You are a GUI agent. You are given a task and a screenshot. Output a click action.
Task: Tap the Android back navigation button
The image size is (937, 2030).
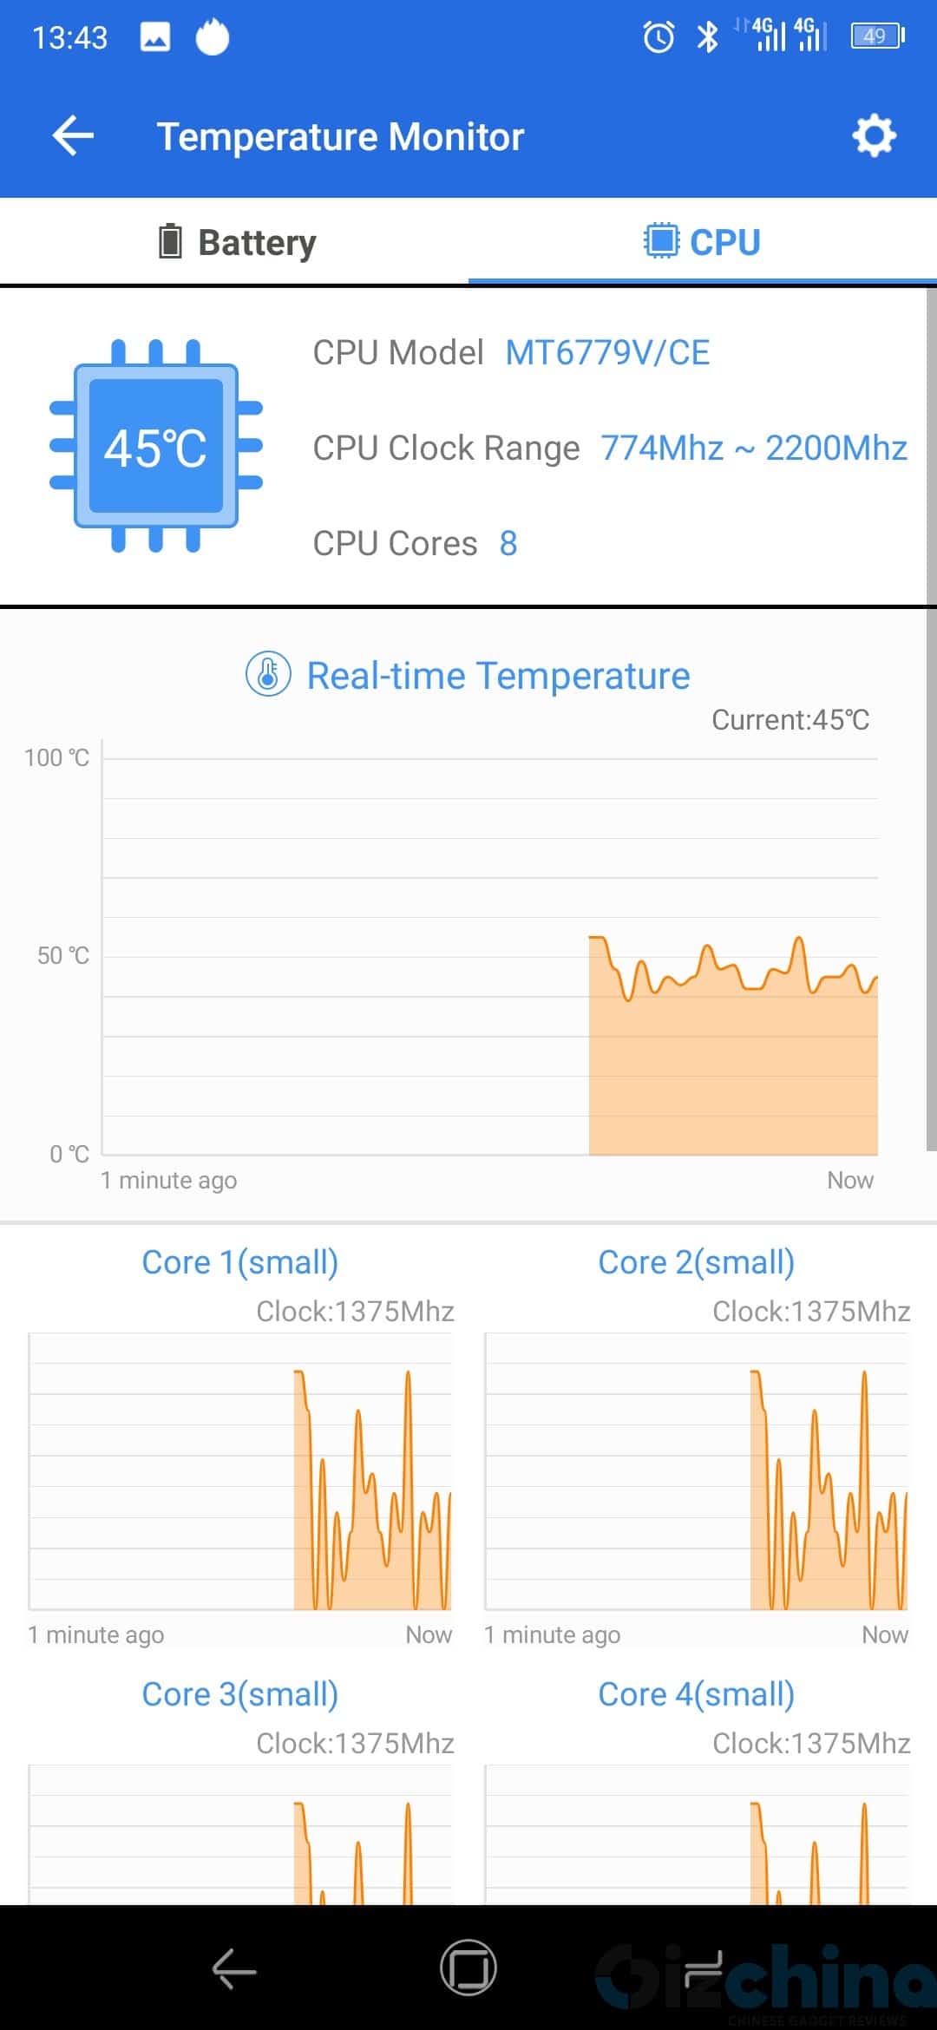coord(234,1968)
